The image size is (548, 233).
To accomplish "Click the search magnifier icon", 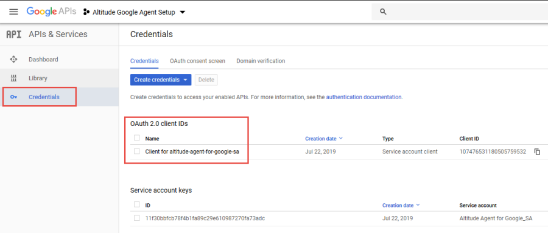I will (383, 12).
